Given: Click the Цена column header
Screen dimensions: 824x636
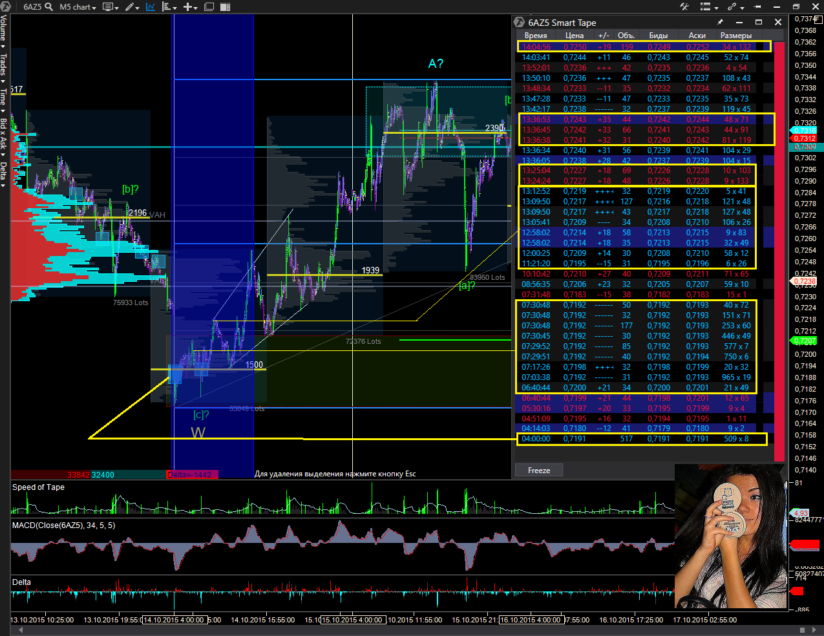Looking at the screenshot, I should (574, 36).
